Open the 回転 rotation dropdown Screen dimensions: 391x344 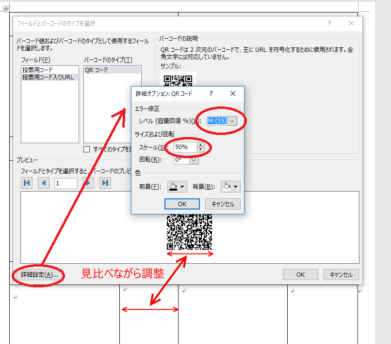(x=194, y=160)
